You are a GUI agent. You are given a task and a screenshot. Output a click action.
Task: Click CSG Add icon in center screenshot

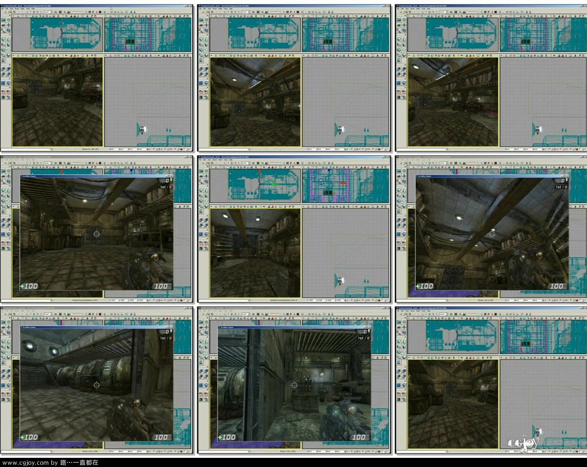coord(201,220)
